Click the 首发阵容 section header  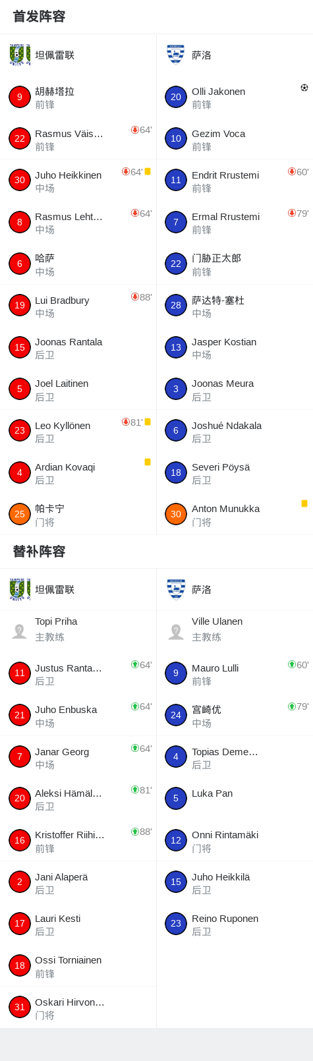click(x=40, y=16)
